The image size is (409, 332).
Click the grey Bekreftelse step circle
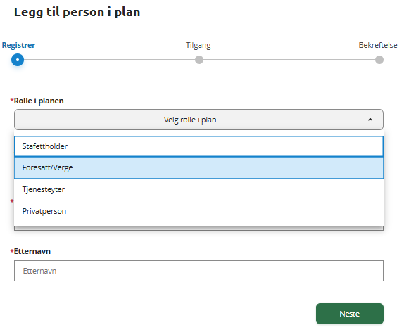click(379, 60)
